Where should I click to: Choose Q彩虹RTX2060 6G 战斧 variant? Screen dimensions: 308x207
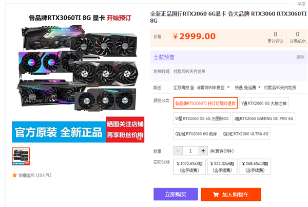tap(196, 134)
